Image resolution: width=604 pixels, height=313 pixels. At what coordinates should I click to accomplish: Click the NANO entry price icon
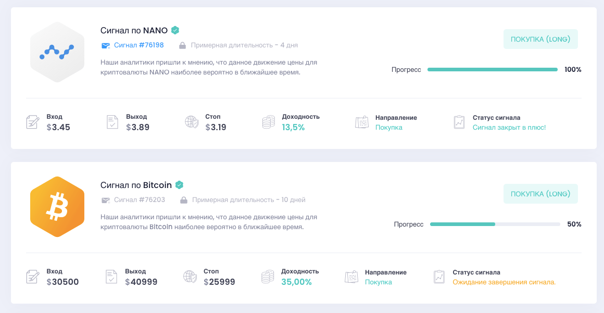(33, 122)
